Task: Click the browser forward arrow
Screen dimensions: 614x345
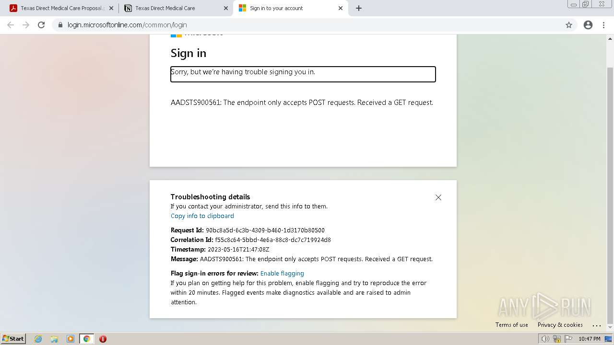Action: pyautogui.click(x=26, y=25)
